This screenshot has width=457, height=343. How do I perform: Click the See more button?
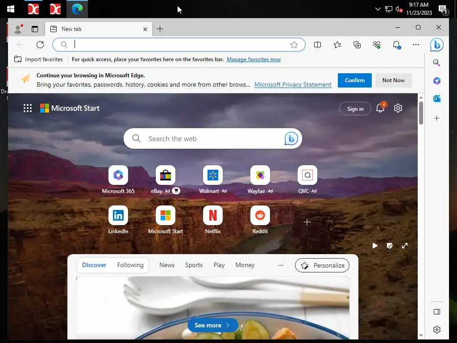click(x=212, y=325)
